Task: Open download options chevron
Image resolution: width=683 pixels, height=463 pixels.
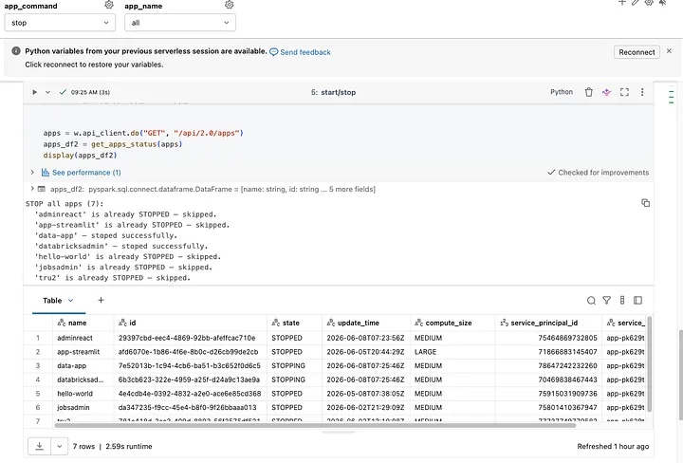Action: point(60,446)
